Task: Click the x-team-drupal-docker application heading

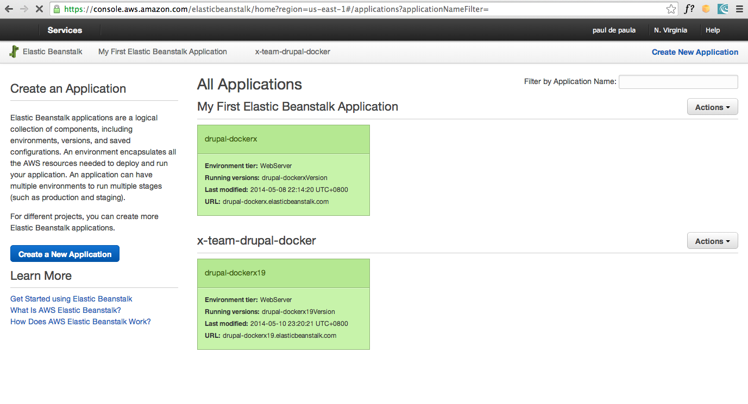Action: coord(256,240)
